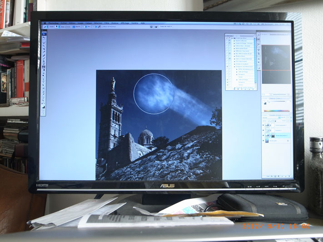Viewport: 323px width, 242px height.
Task: Toggle checkmark beside Scripts par défaut set
Action: coord(227,38)
